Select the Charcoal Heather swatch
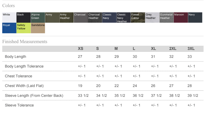This screenshot has width=210, height=118. (95, 18)
